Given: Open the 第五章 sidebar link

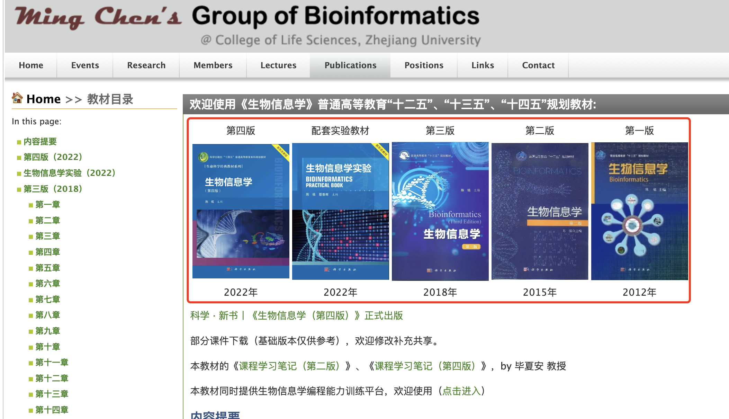Looking at the screenshot, I should [x=48, y=268].
